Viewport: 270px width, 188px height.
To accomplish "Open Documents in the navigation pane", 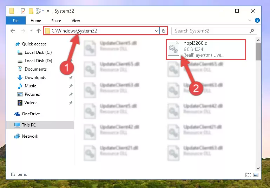I will [36, 69].
